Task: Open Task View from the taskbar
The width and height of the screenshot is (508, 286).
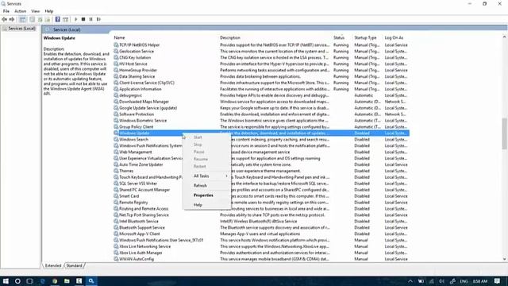Action: [29, 281]
